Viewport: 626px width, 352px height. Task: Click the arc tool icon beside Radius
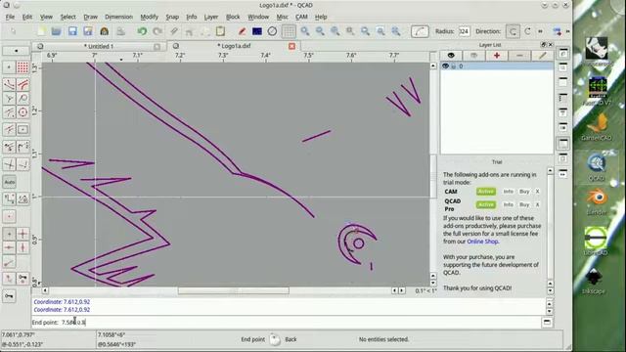click(x=420, y=31)
